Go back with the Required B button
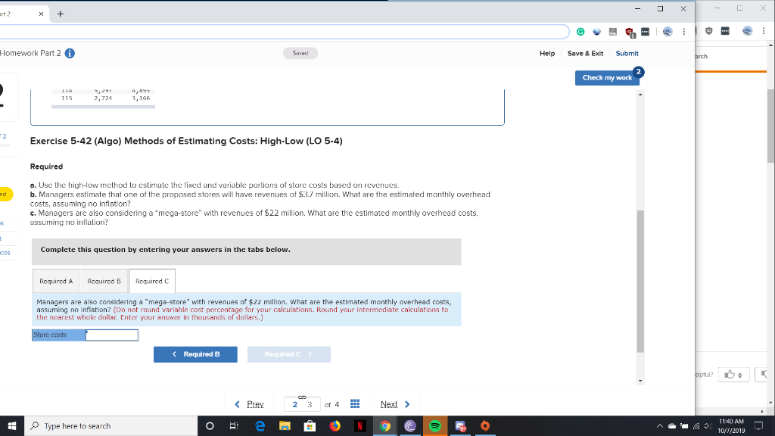 coord(195,354)
